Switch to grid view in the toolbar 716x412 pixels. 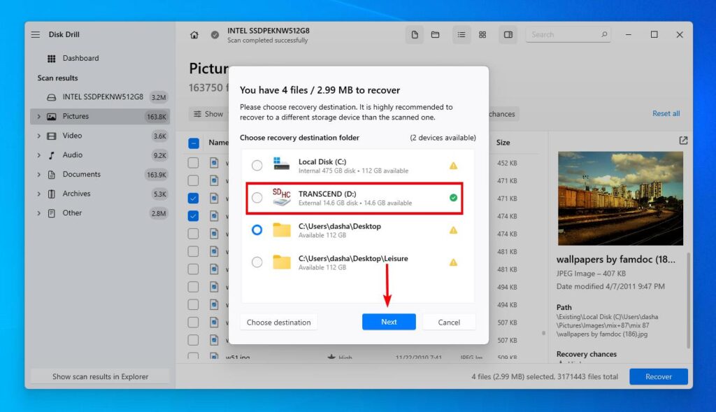coord(483,34)
